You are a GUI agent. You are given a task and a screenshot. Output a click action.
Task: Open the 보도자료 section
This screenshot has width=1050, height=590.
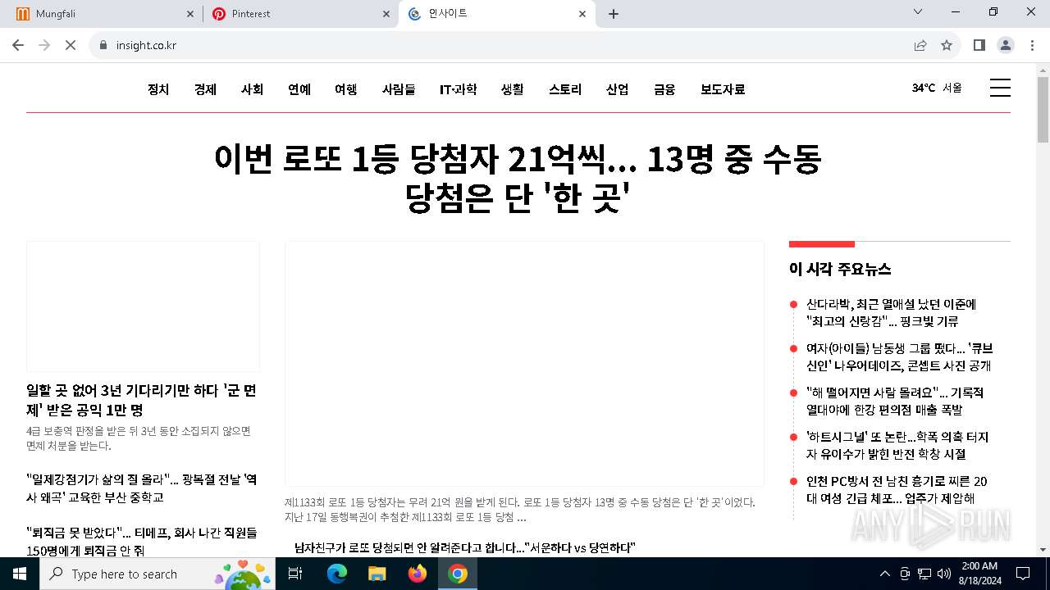[x=723, y=89]
